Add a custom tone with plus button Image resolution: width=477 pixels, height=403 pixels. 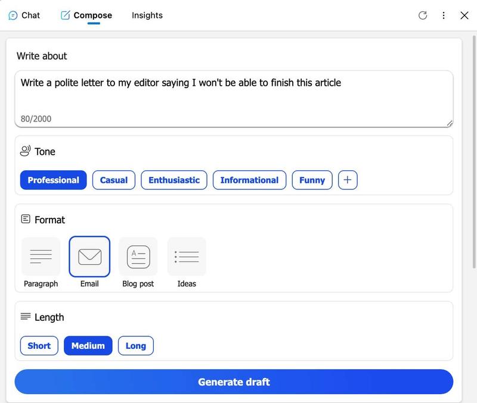pyautogui.click(x=348, y=180)
